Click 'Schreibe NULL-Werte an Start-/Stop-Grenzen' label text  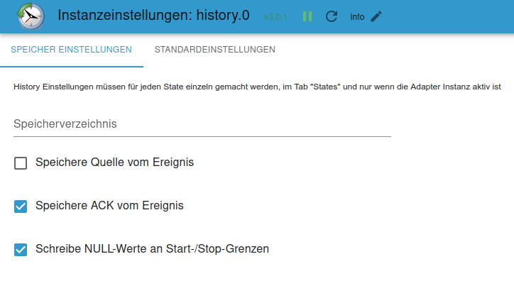coord(152,249)
